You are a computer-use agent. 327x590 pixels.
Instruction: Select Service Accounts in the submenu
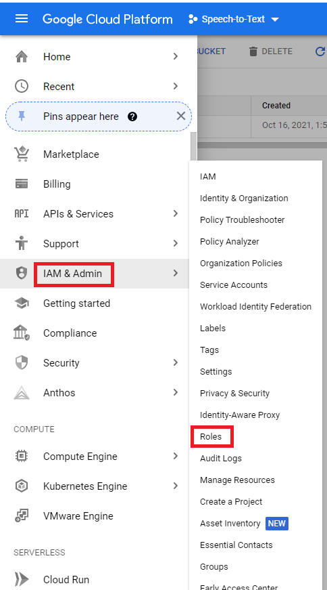pos(234,285)
